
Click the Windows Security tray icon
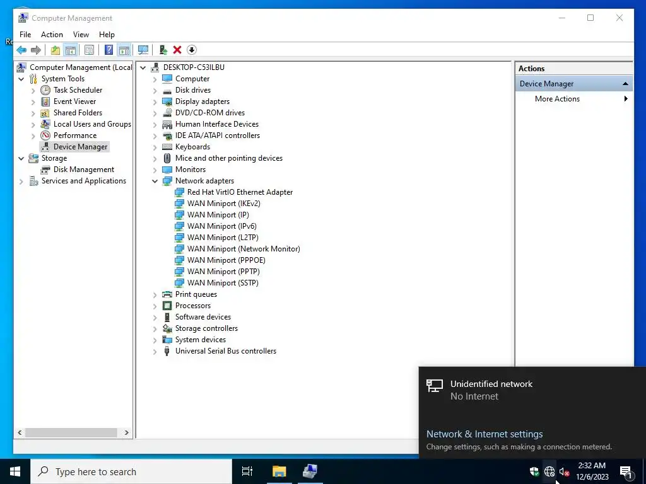(534, 471)
